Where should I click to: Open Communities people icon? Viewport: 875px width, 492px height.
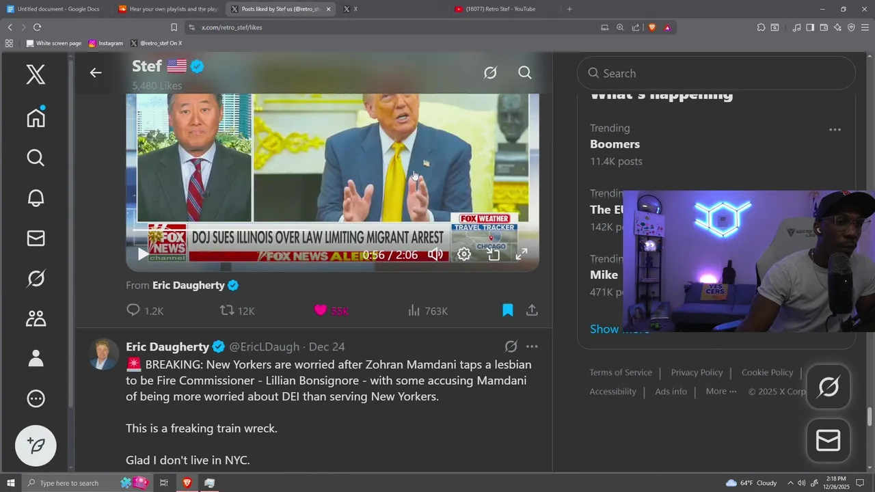(36, 318)
